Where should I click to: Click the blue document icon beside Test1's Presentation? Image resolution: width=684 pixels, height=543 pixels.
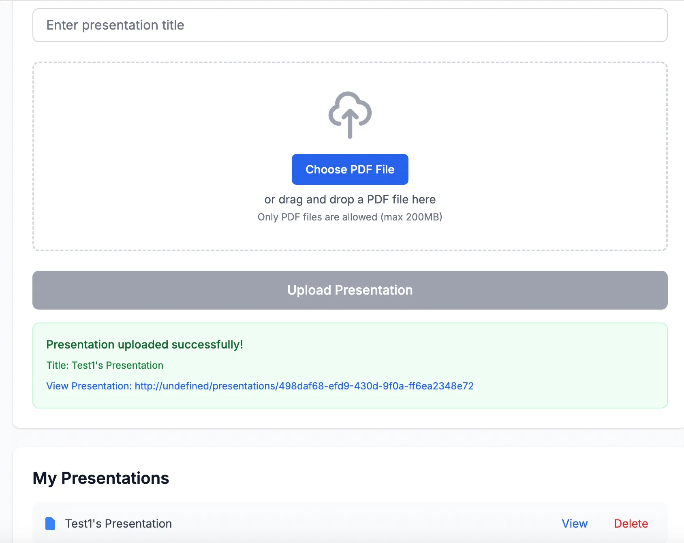point(50,524)
